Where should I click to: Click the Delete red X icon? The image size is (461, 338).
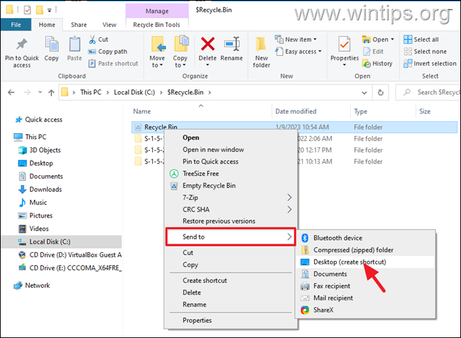click(x=208, y=44)
